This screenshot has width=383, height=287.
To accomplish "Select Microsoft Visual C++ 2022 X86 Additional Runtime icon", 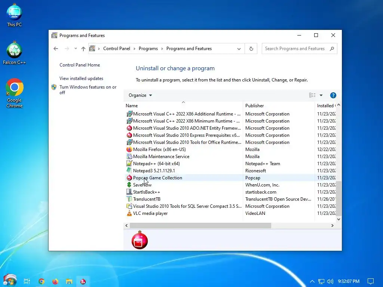I will point(129,114).
